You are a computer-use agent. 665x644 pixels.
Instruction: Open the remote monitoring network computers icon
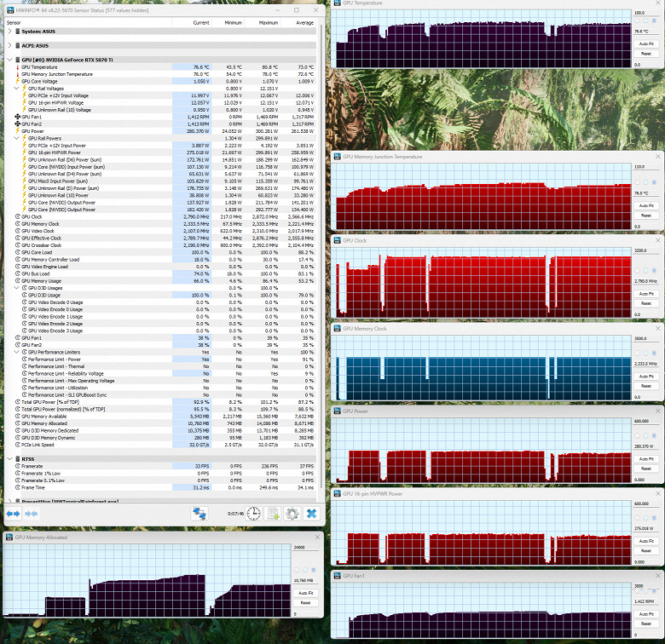coord(199,514)
